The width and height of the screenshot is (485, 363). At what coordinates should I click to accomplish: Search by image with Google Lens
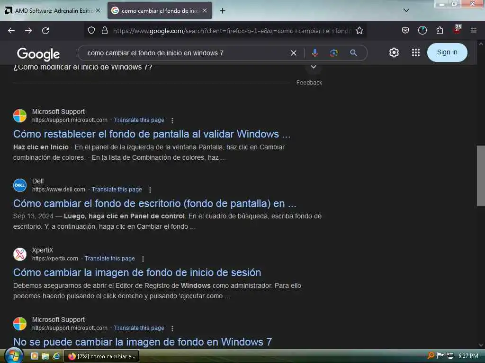pos(334,53)
